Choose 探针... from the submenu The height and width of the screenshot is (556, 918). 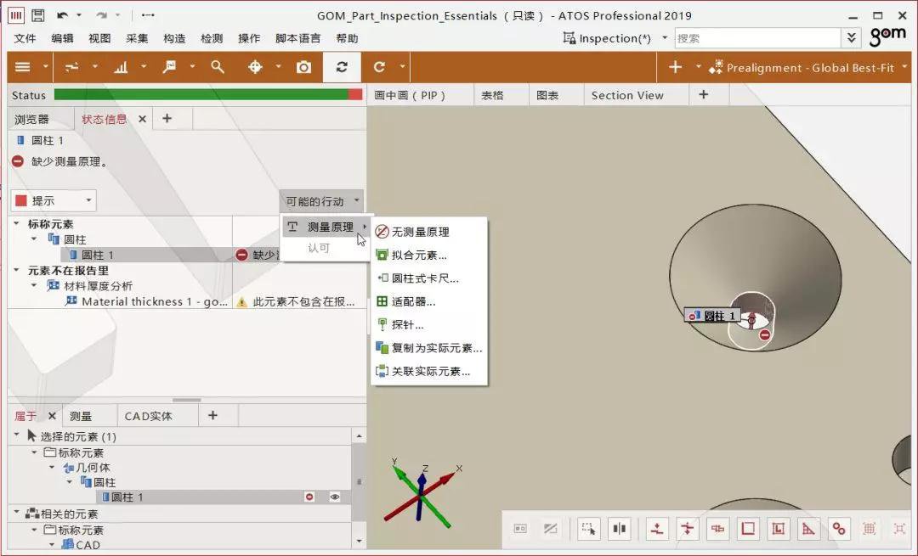click(x=429, y=324)
